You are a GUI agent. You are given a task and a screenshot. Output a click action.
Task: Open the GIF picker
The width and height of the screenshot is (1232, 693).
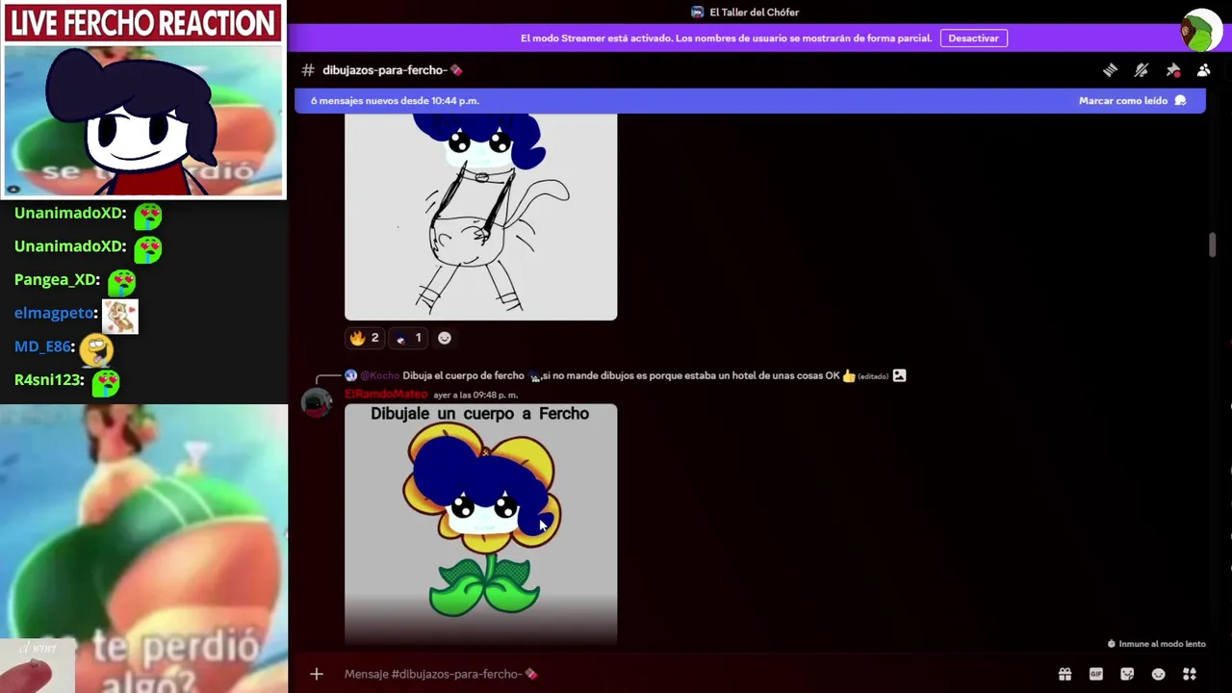[x=1096, y=674]
